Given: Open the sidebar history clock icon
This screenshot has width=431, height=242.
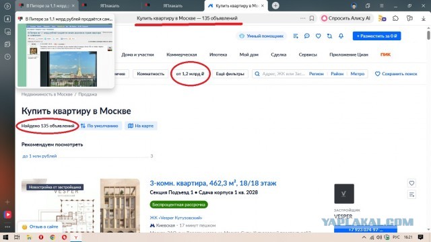Looking at the screenshot, I should click(7, 56).
